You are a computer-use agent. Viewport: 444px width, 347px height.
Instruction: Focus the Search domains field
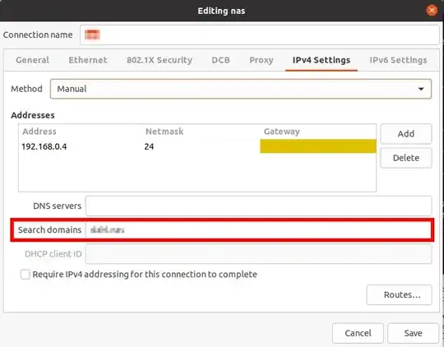(259, 229)
